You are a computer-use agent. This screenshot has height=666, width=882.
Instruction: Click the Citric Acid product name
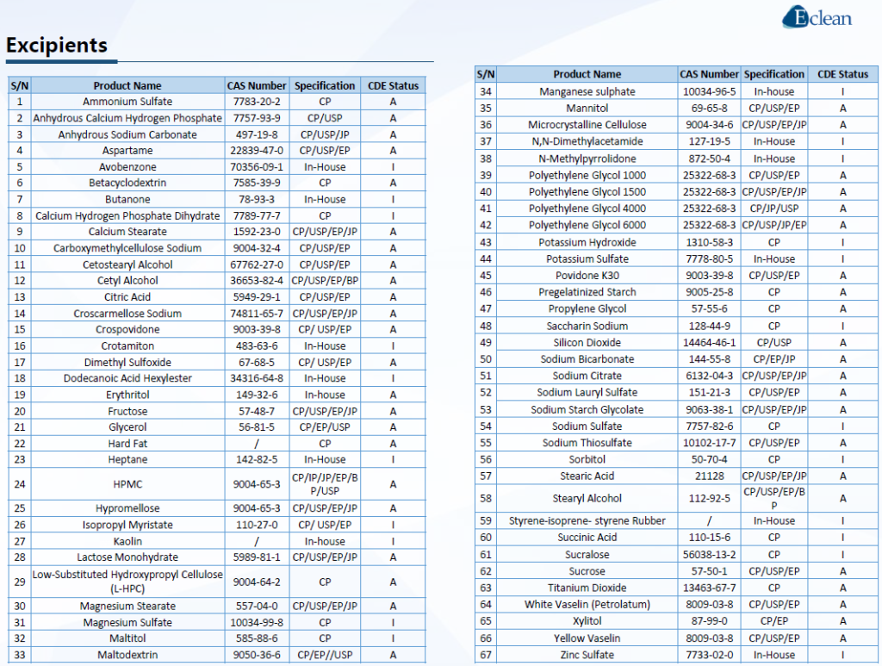point(127,297)
